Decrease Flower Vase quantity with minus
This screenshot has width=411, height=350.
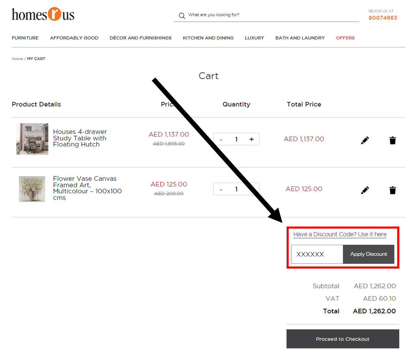click(x=221, y=189)
